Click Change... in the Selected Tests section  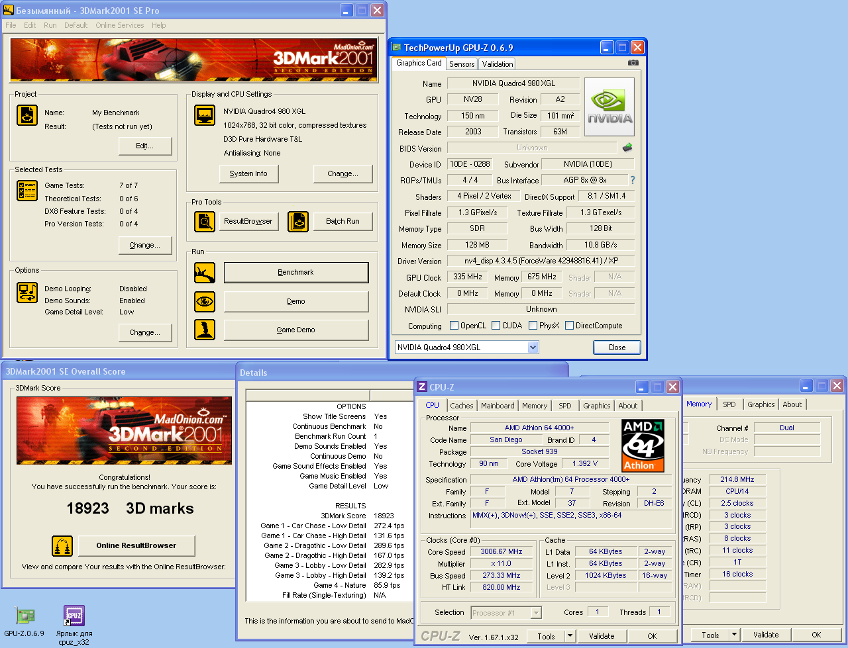click(x=145, y=246)
